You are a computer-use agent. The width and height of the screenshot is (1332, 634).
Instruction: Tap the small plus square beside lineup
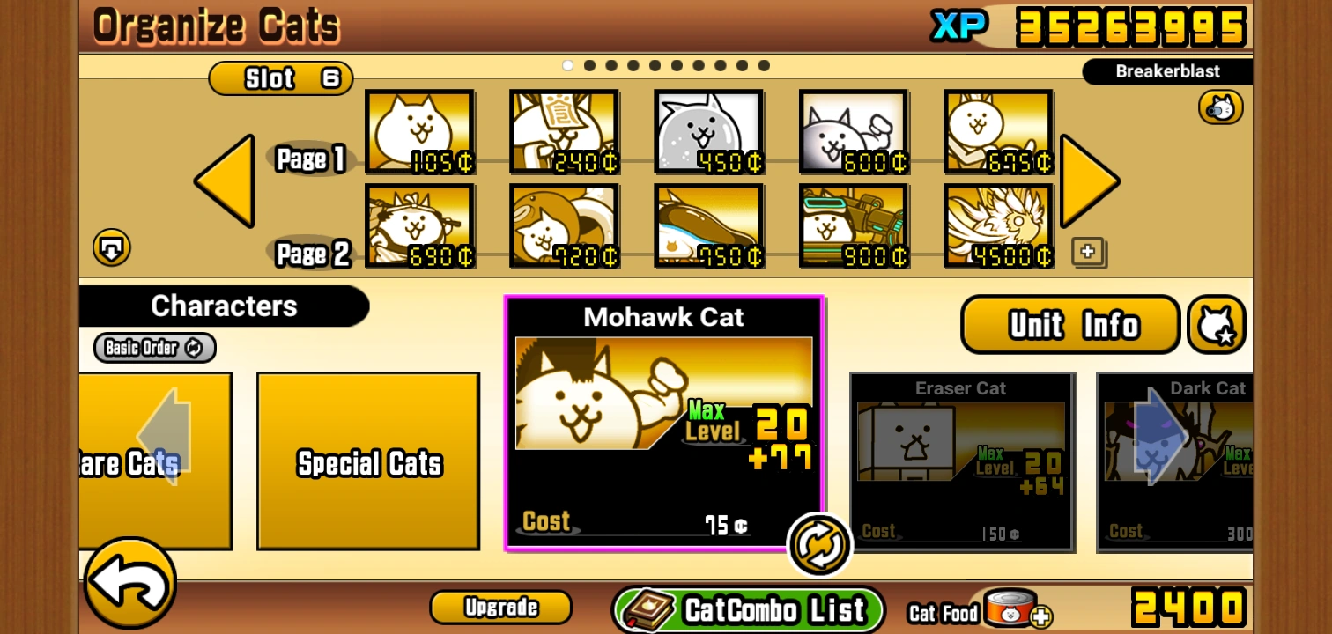click(x=1088, y=252)
